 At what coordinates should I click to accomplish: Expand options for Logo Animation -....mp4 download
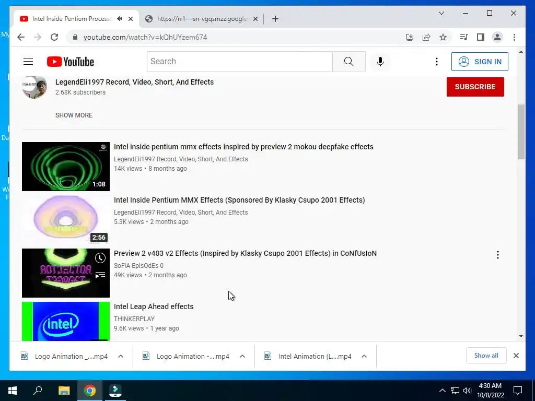click(x=242, y=356)
